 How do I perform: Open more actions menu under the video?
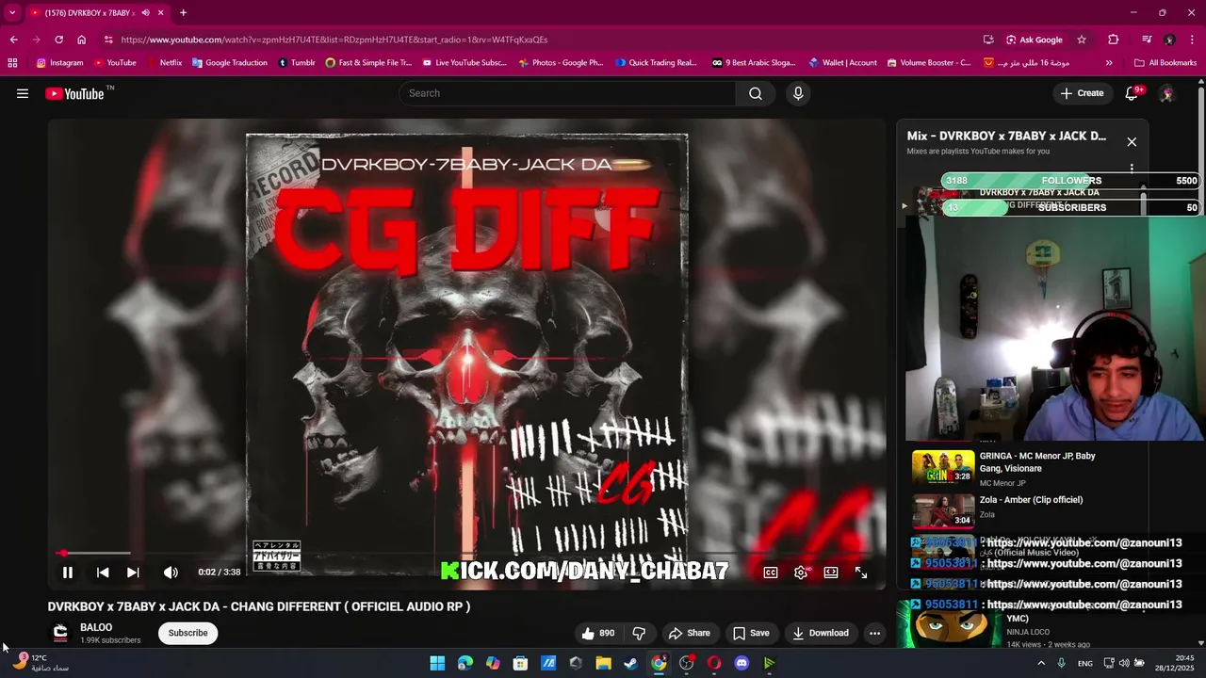pyautogui.click(x=874, y=633)
